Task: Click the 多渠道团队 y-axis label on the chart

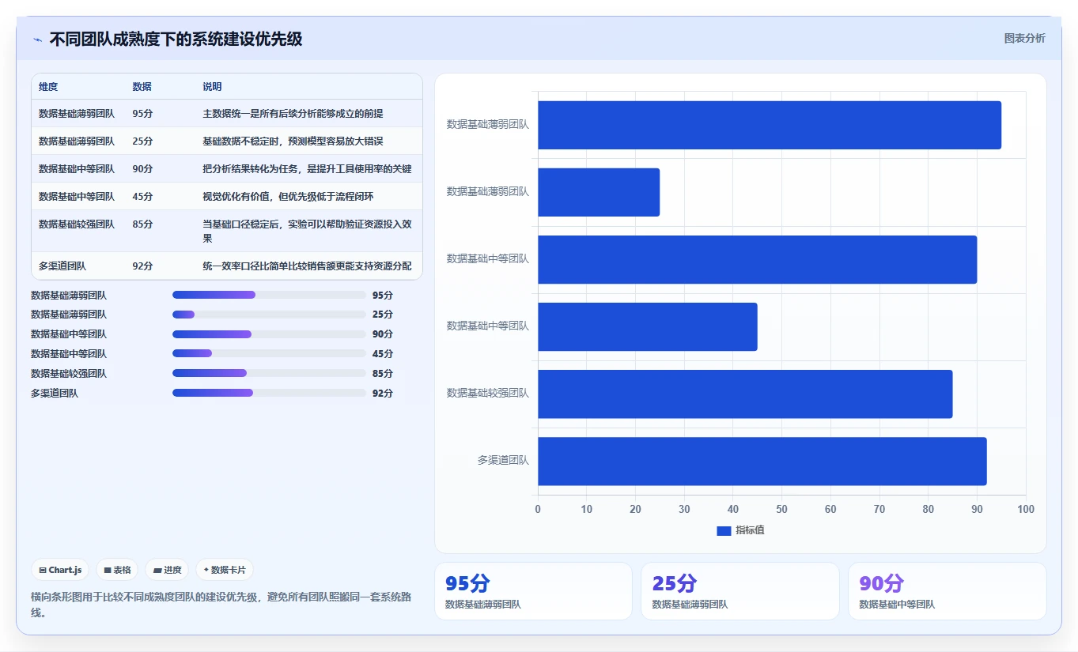Action: pos(503,460)
